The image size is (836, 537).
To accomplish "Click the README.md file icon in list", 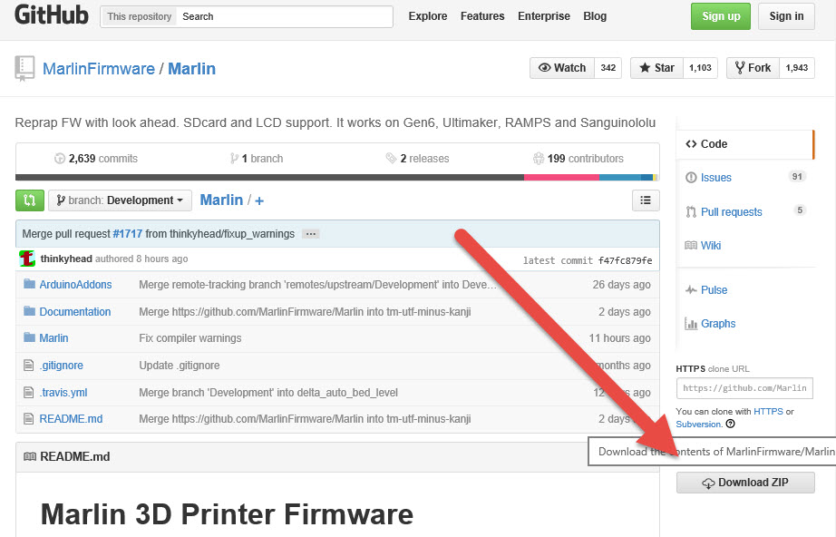I will (x=29, y=418).
